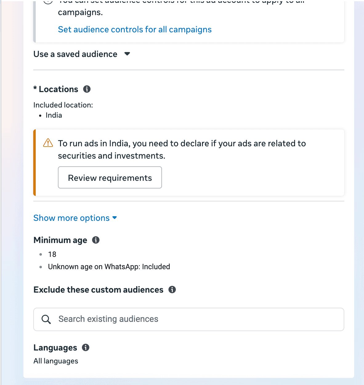This screenshot has width=364, height=385.
Task: Expand Show more options
Action: coord(75,218)
